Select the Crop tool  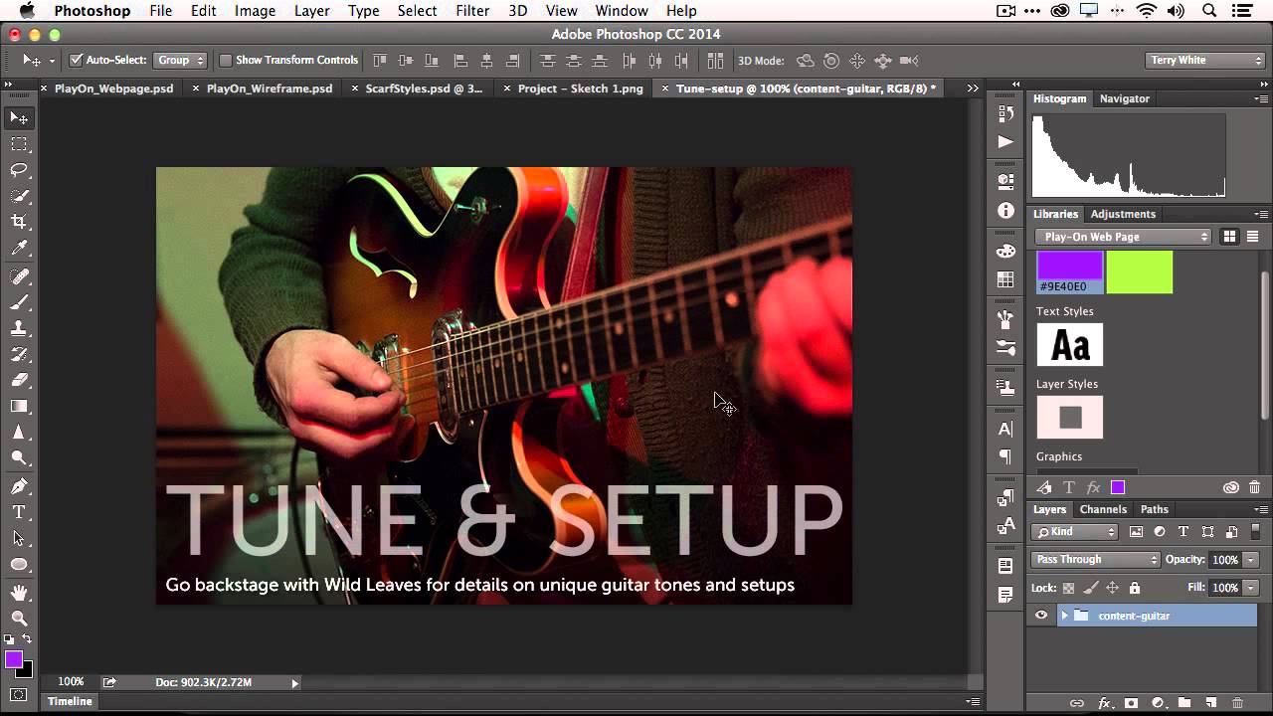tap(19, 222)
